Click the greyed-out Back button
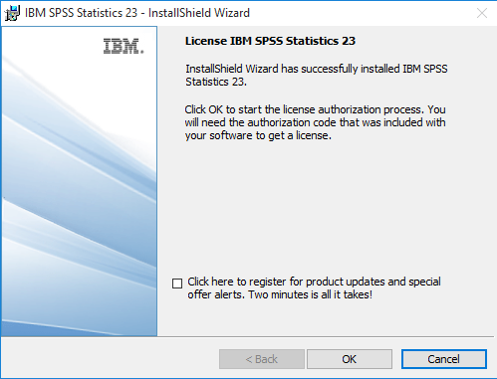Viewport: 497px width, 379px height. click(262, 359)
